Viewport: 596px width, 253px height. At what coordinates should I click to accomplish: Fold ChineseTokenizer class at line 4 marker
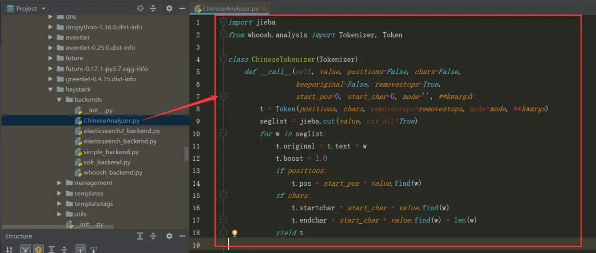[223, 60]
